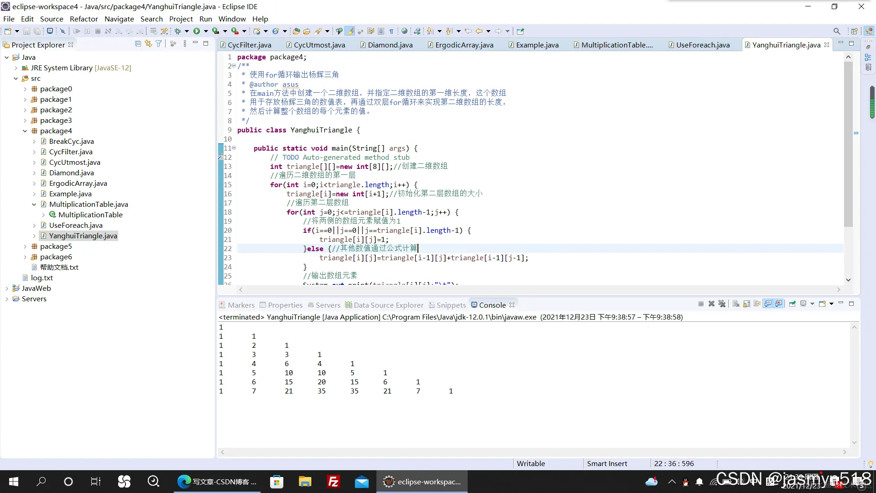The width and height of the screenshot is (876, 493).
Task: Open FileZilla from the taskbar
Action: (x=334, y=482)
